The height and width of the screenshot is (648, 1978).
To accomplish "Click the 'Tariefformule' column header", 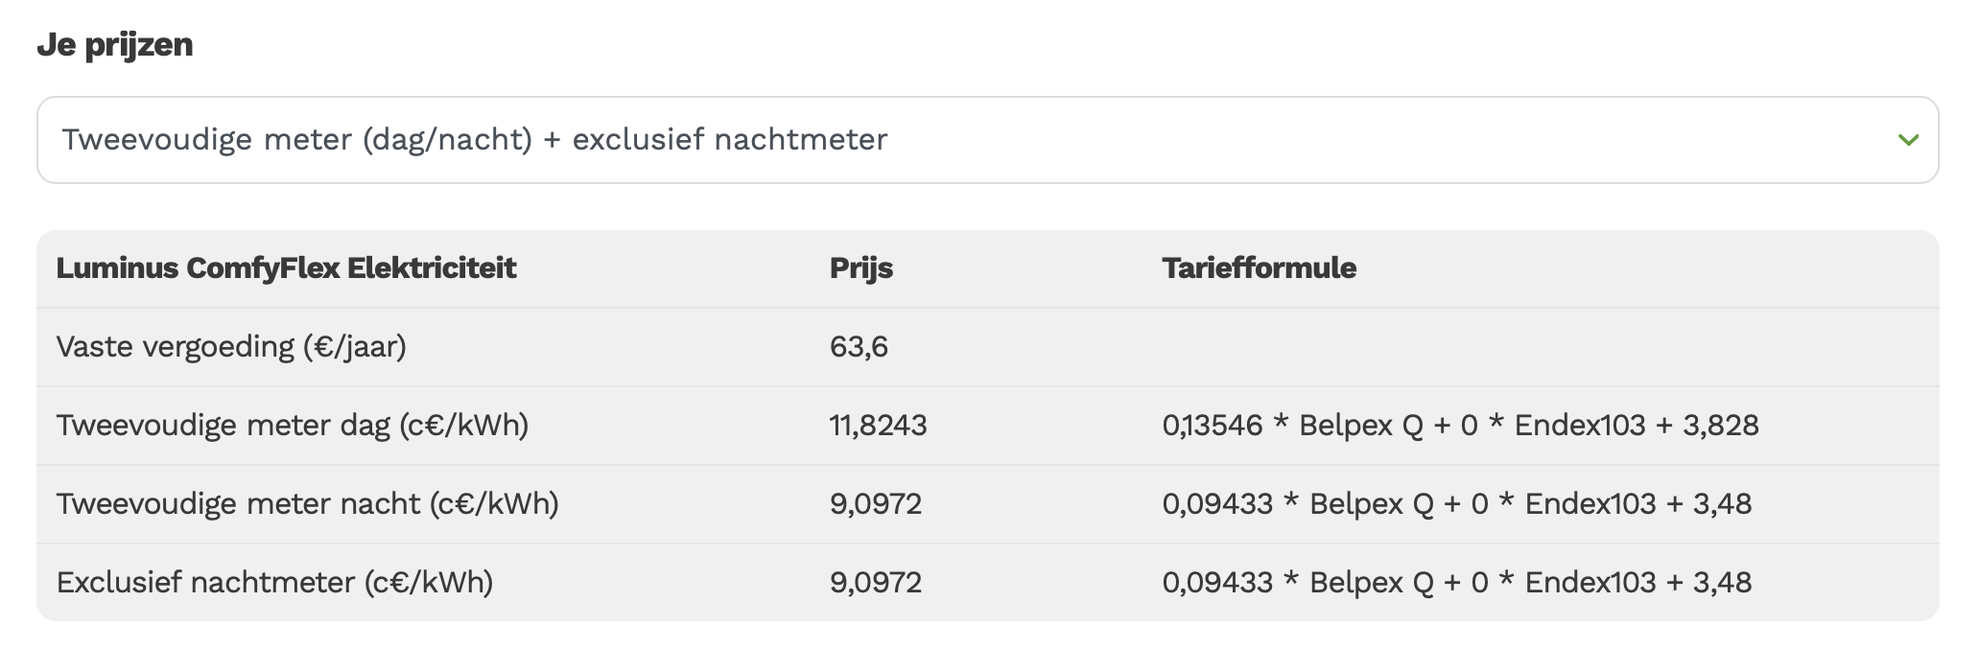I will click(x=1259, y=268).
